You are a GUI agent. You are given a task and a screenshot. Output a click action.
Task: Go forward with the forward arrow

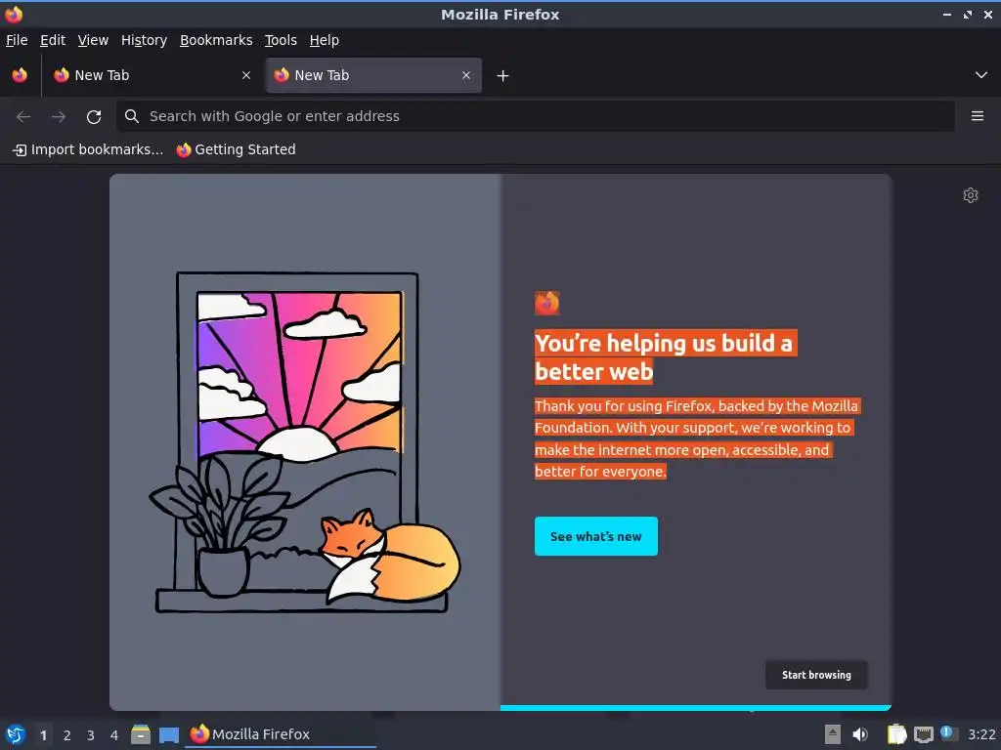tap(59, 117)
